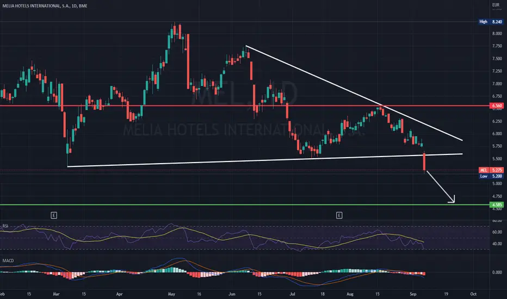507x299 pixels.
Task: Click the MEL 5.275 current price tag
Action: coord(491,170)
